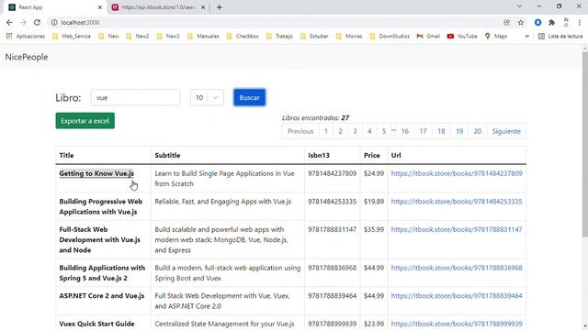Close the api.itbook.store tab
Image resolution: width=588 pixels, height=330 pixels.
coord(203,7)
